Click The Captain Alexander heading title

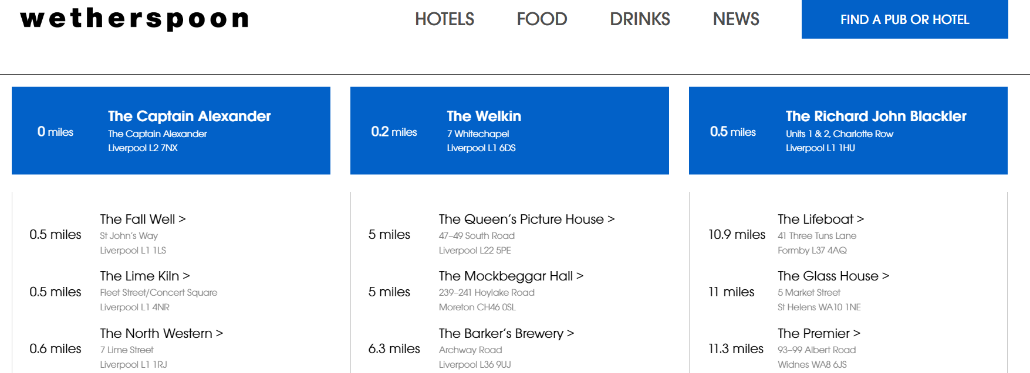pos(189,116)
